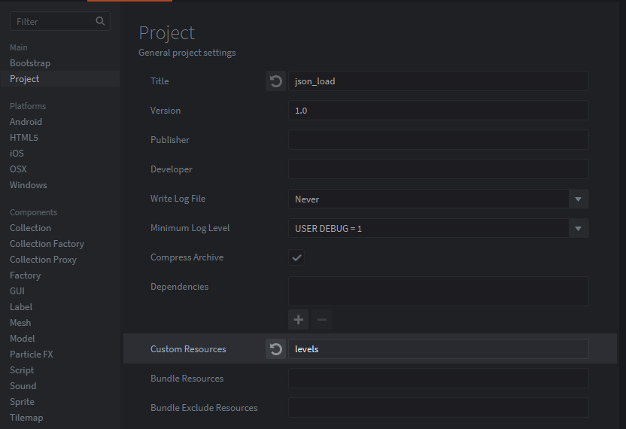Open Tilemap component settings

pyautogui.click(x=26, y=418)
